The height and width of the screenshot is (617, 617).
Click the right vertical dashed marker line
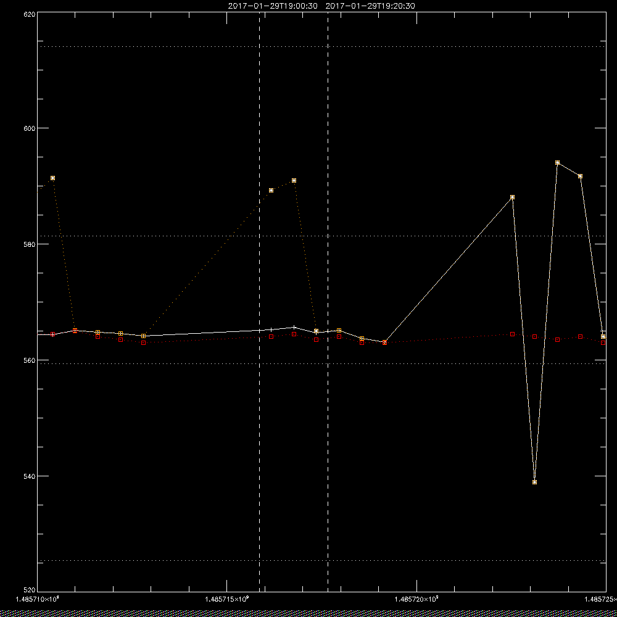[x=328, y=301]
